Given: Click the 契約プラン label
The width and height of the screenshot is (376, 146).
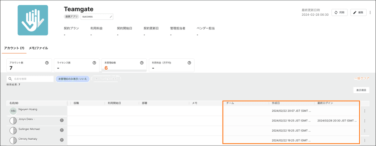Looking at the screenshot, I should tap(71, 28).
